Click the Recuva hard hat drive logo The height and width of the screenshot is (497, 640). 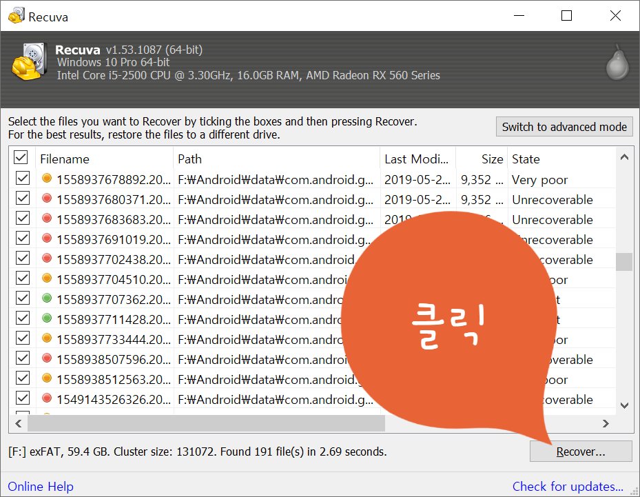pos(29,61)
